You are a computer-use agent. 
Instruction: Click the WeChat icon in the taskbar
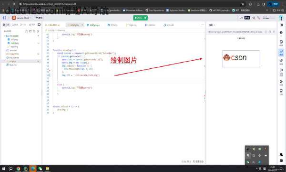(40, 169)
